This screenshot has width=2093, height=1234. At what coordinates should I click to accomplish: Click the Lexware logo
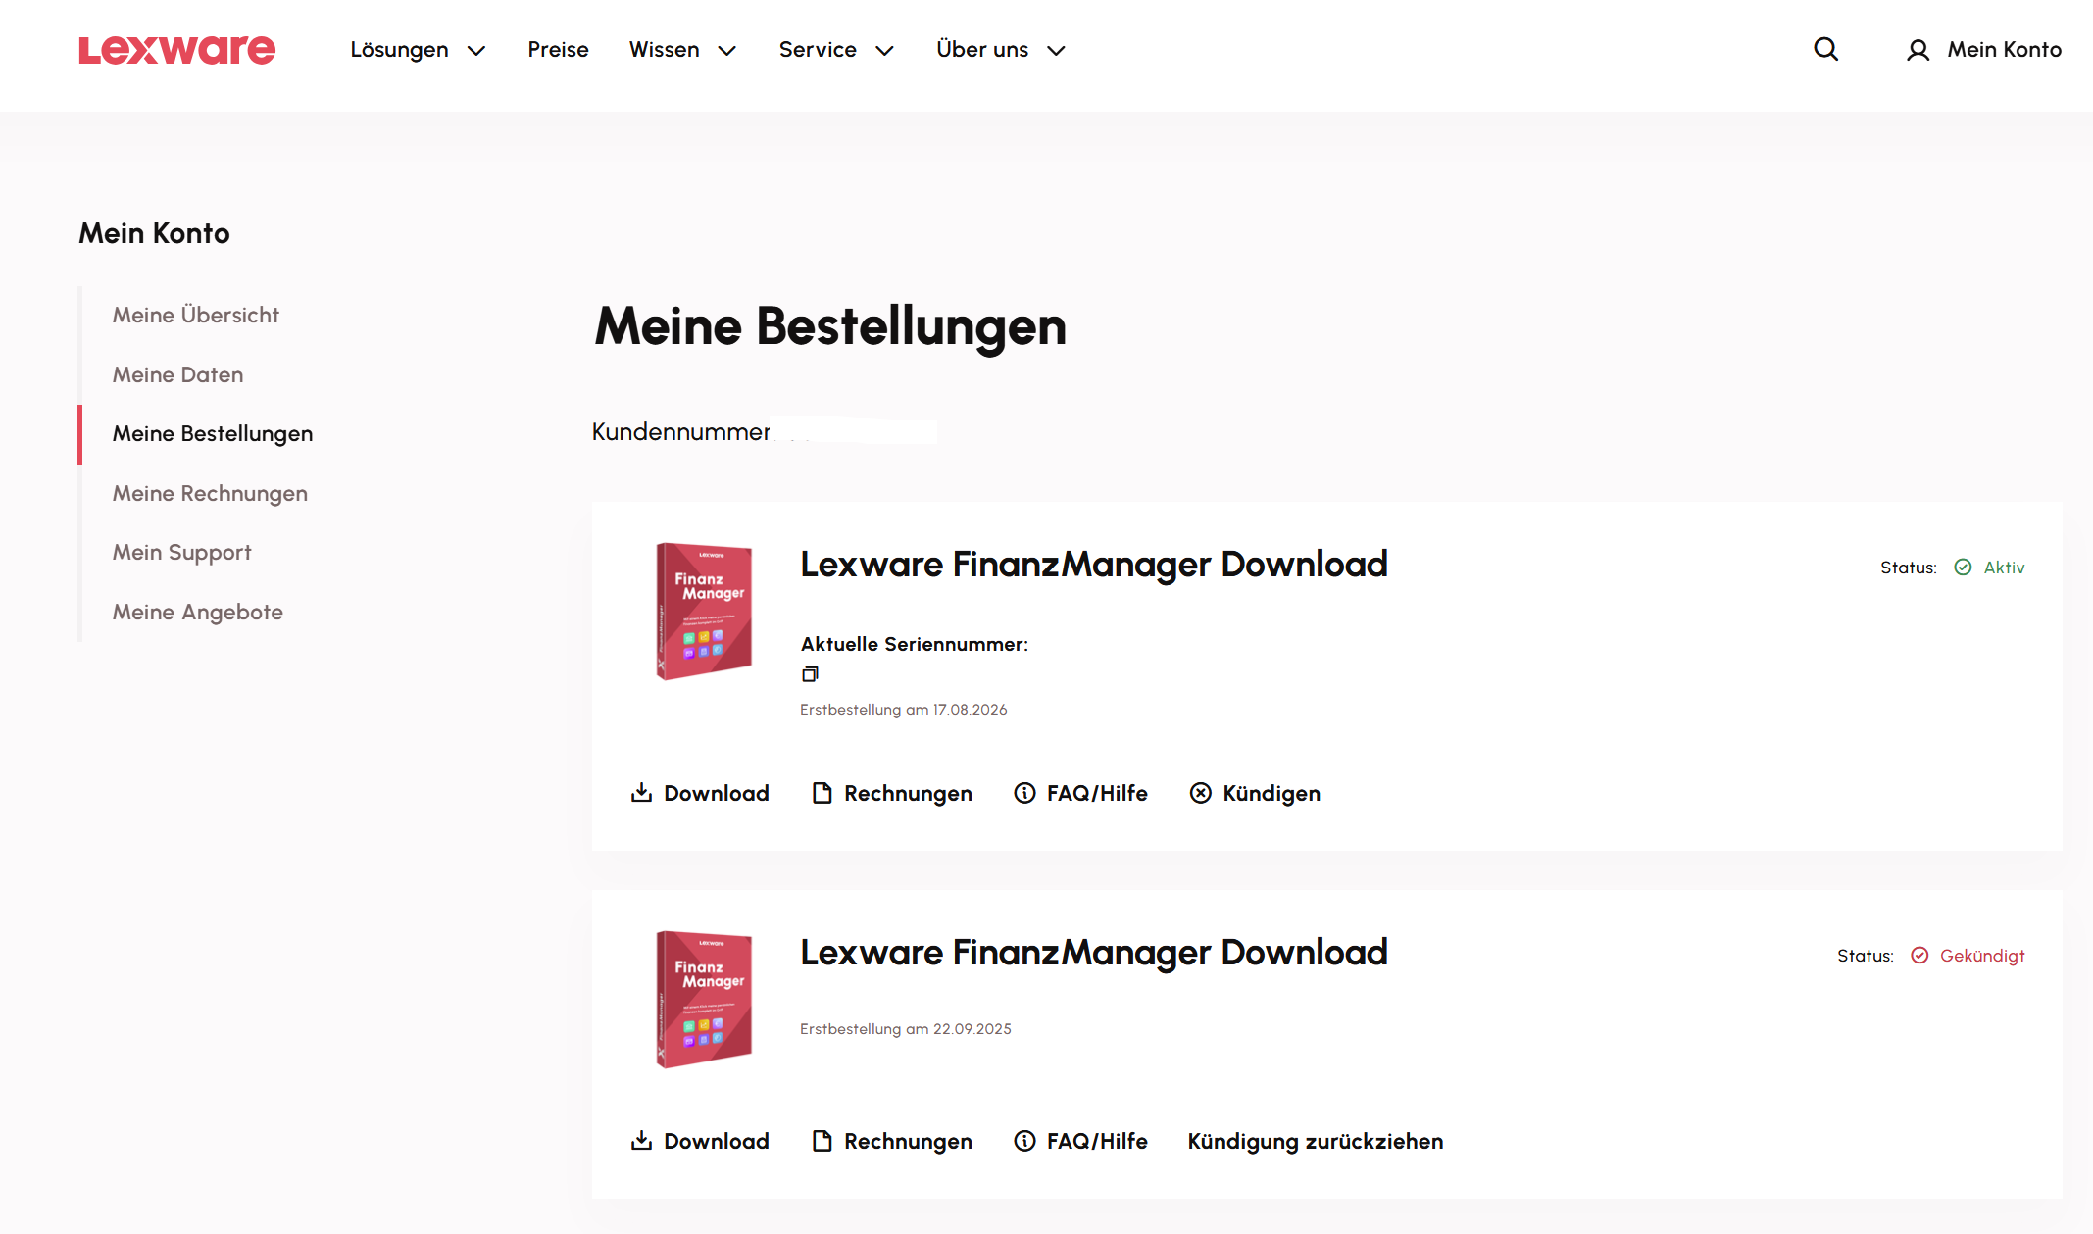(x=176, y=50)
